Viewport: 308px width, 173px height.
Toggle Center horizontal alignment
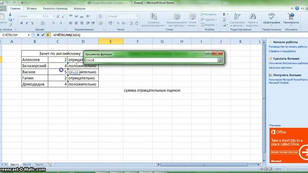76,23
